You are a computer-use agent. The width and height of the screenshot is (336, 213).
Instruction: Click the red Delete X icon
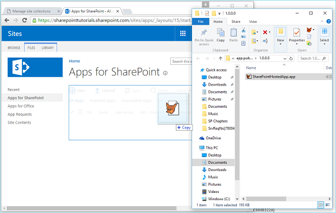[265, 32]
